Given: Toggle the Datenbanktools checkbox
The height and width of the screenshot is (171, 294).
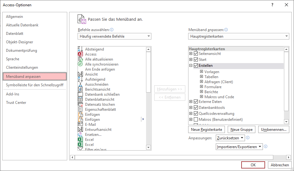Looking at the screenshot, I should 196,108.
